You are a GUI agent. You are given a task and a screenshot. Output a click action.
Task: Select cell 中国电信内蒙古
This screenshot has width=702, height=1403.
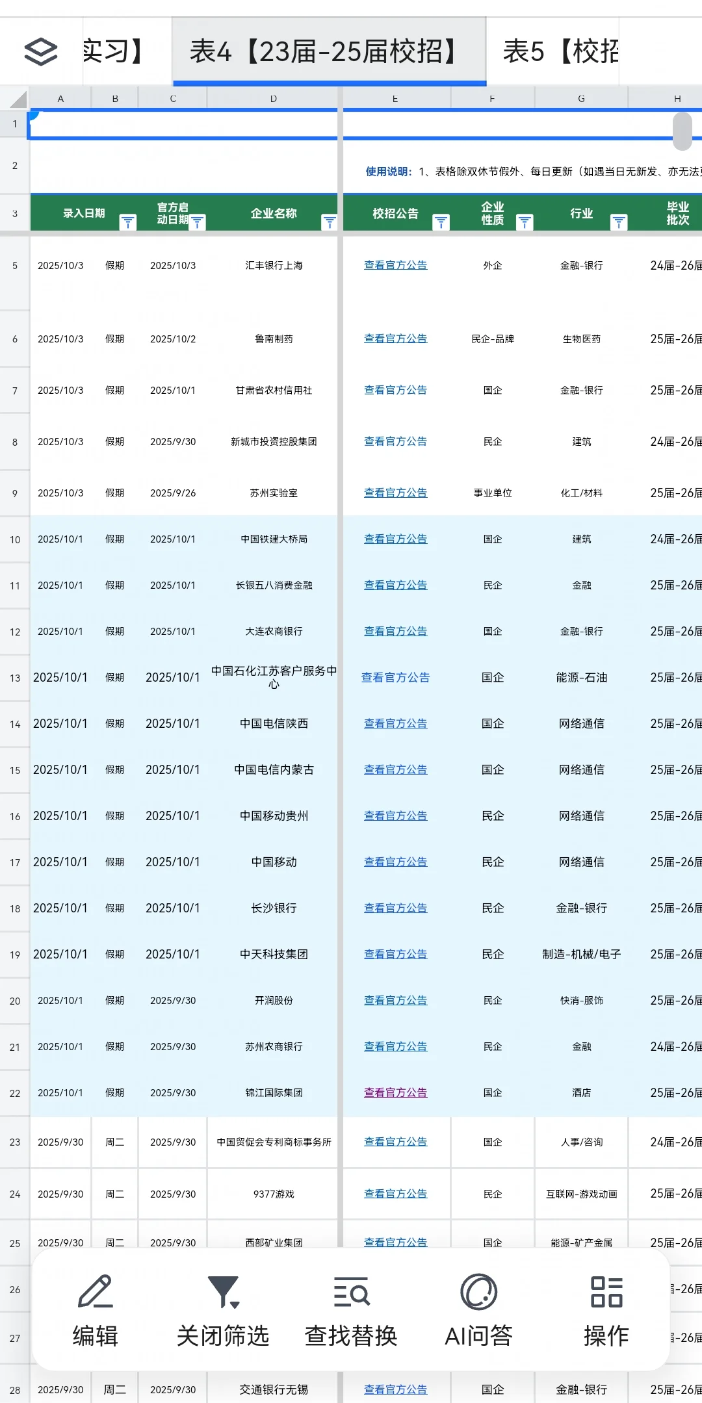pos(274,770)
